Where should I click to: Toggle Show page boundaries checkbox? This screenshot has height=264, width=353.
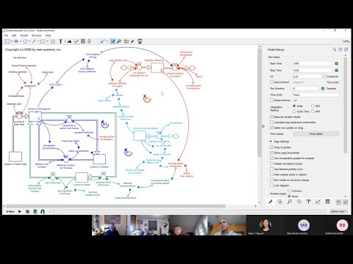[x=271, y=153]
